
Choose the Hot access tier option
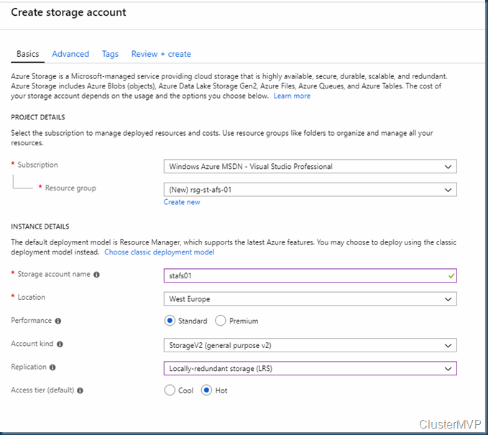pyautogui.click(x=206, y=390)
